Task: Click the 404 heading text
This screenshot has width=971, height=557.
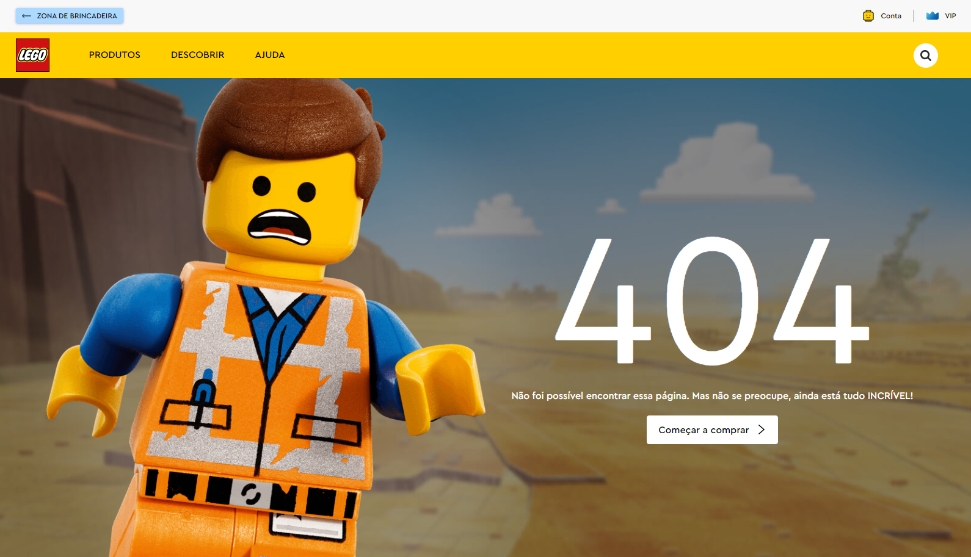Action: [x=712, y=301]
